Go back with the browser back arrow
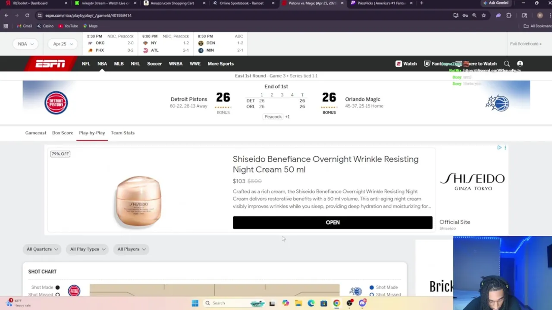The image size is (552, 310). point(6,15)
